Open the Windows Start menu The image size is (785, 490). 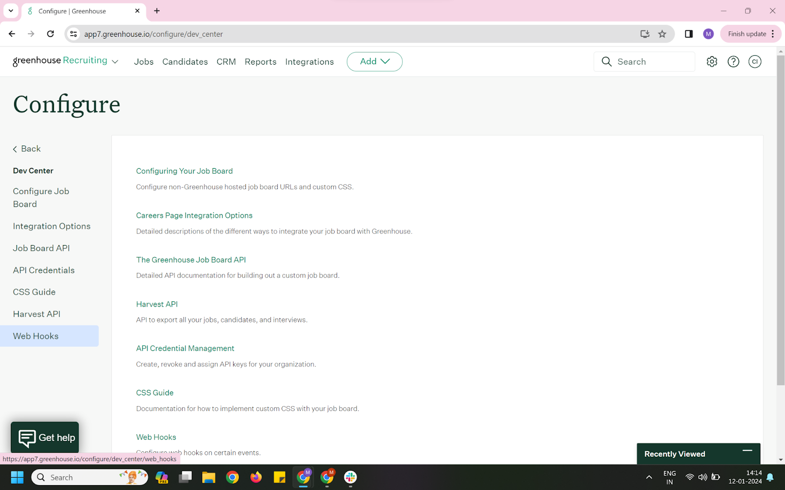pos(17,477)
